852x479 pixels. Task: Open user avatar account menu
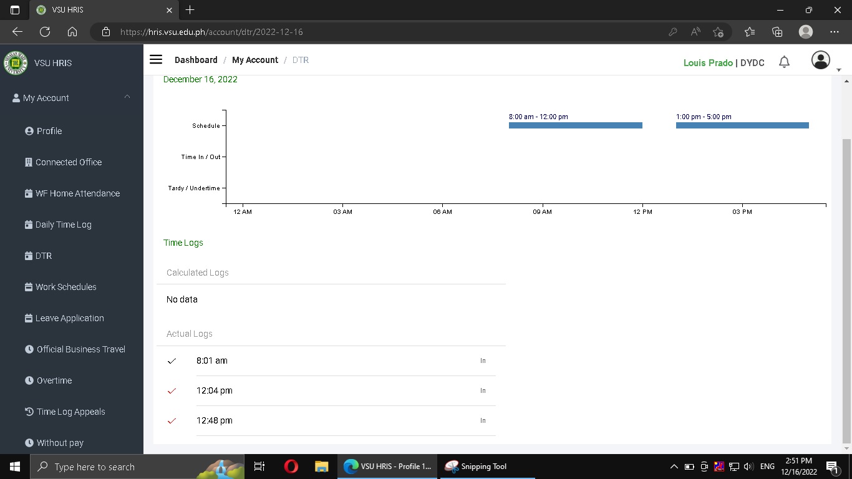click(820, 60)
